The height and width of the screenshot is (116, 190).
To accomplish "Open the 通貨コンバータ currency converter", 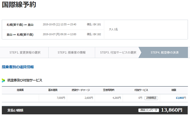I will click(x=149, y=110).
